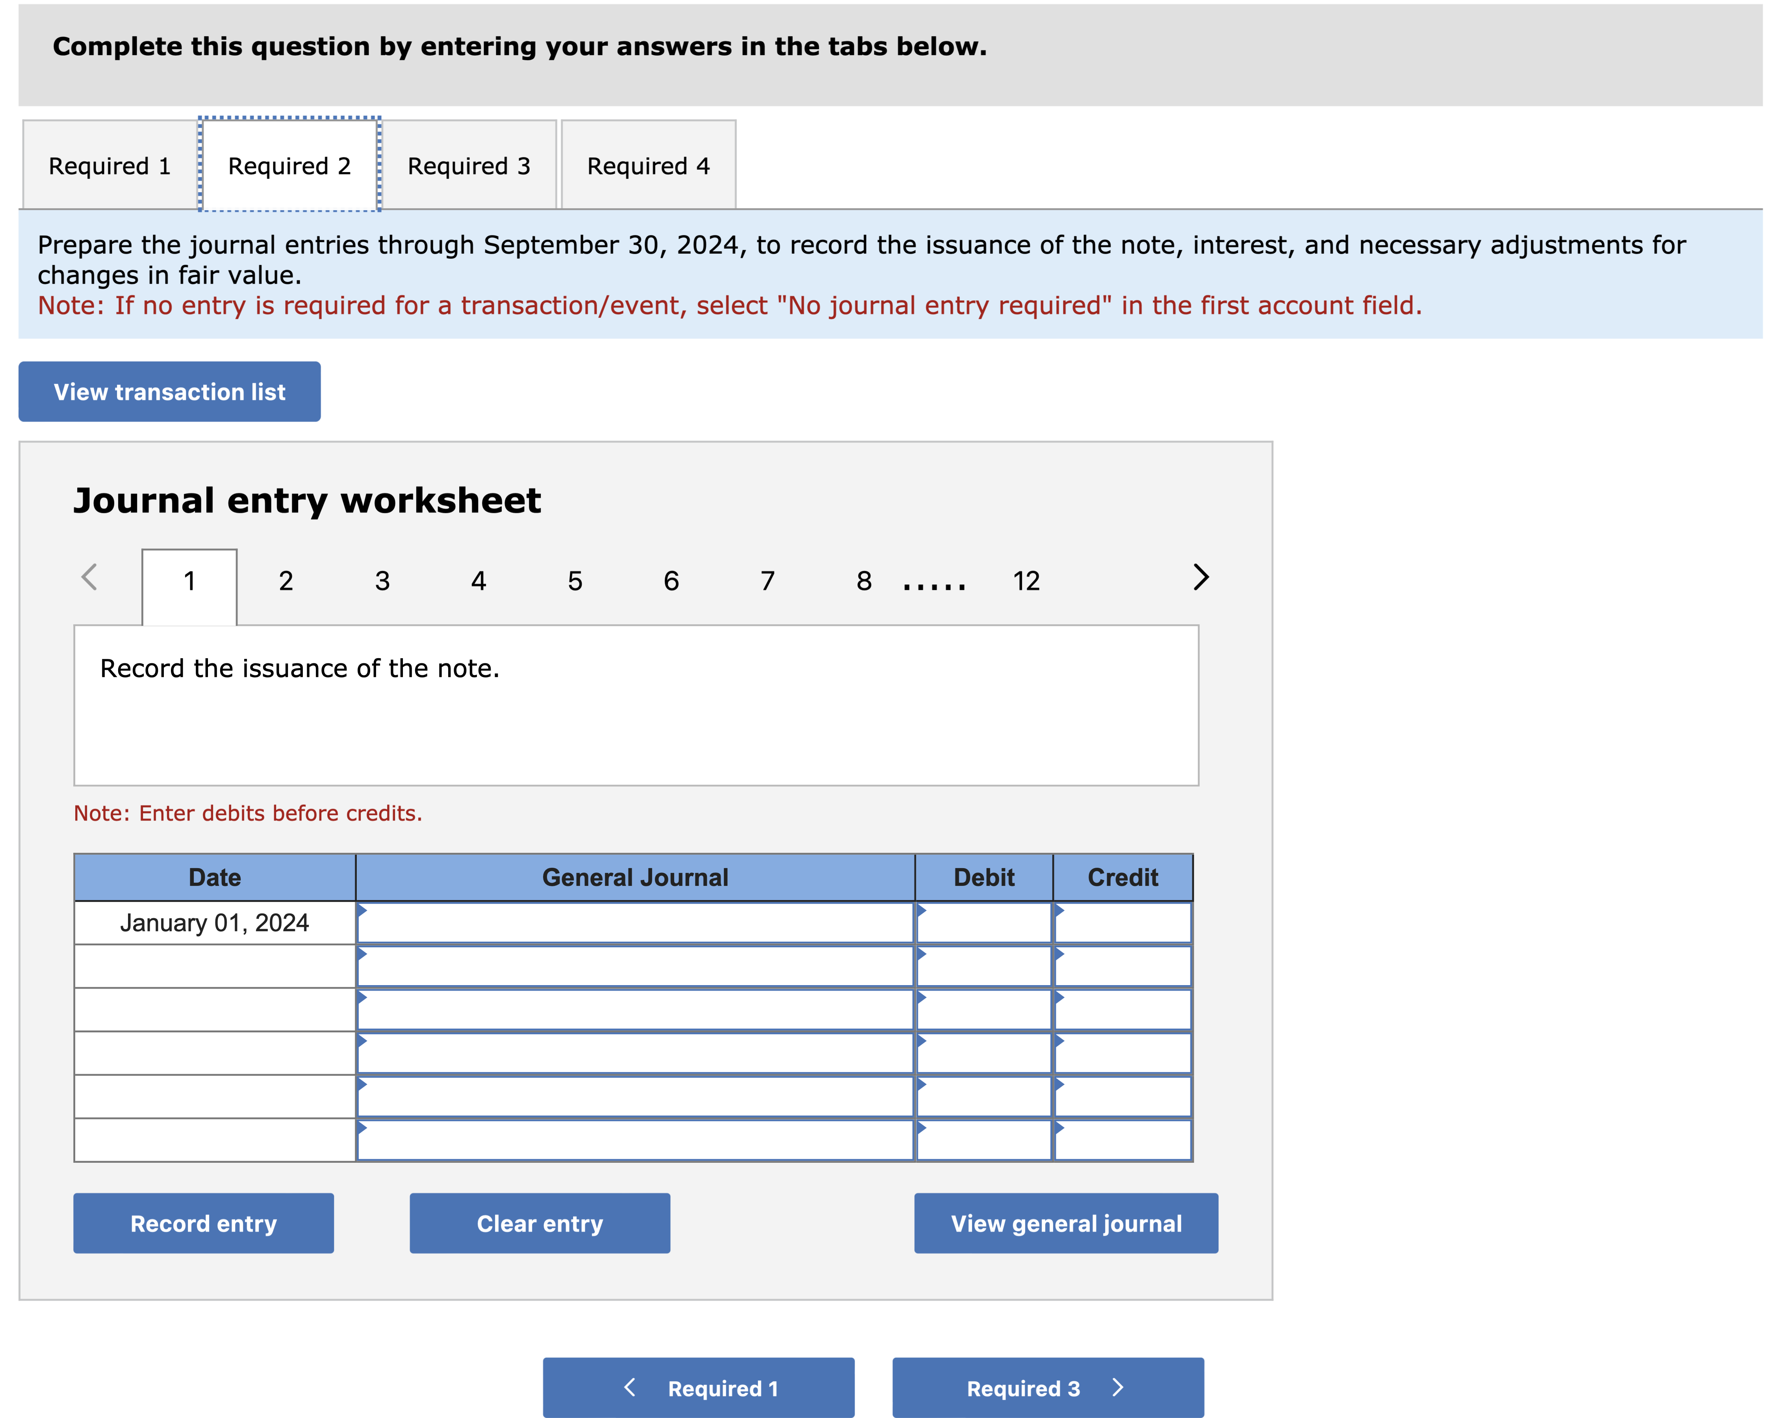Go to journal entry page 2
Screen dimensions: 1775x1418
tap(286, 581)
